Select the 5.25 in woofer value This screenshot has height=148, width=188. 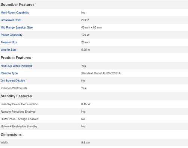[86, 50]
